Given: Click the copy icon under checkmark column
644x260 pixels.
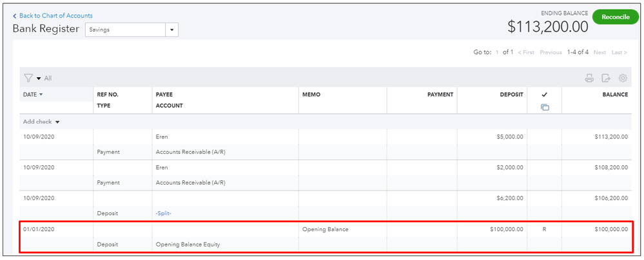Looking at the screenshot, I should coord(545,107).
